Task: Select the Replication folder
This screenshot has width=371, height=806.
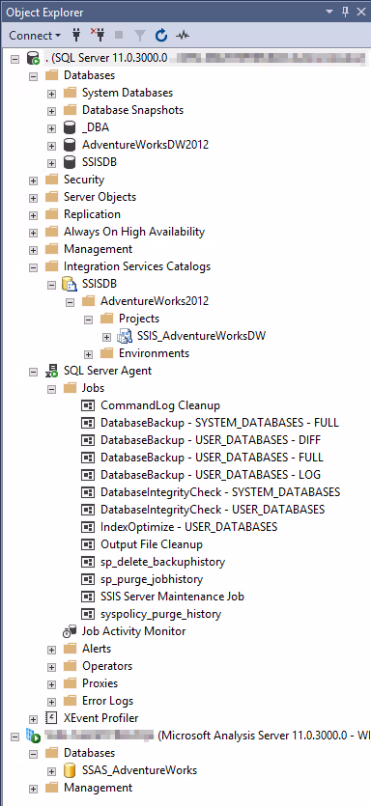Action: click(92, 214)
